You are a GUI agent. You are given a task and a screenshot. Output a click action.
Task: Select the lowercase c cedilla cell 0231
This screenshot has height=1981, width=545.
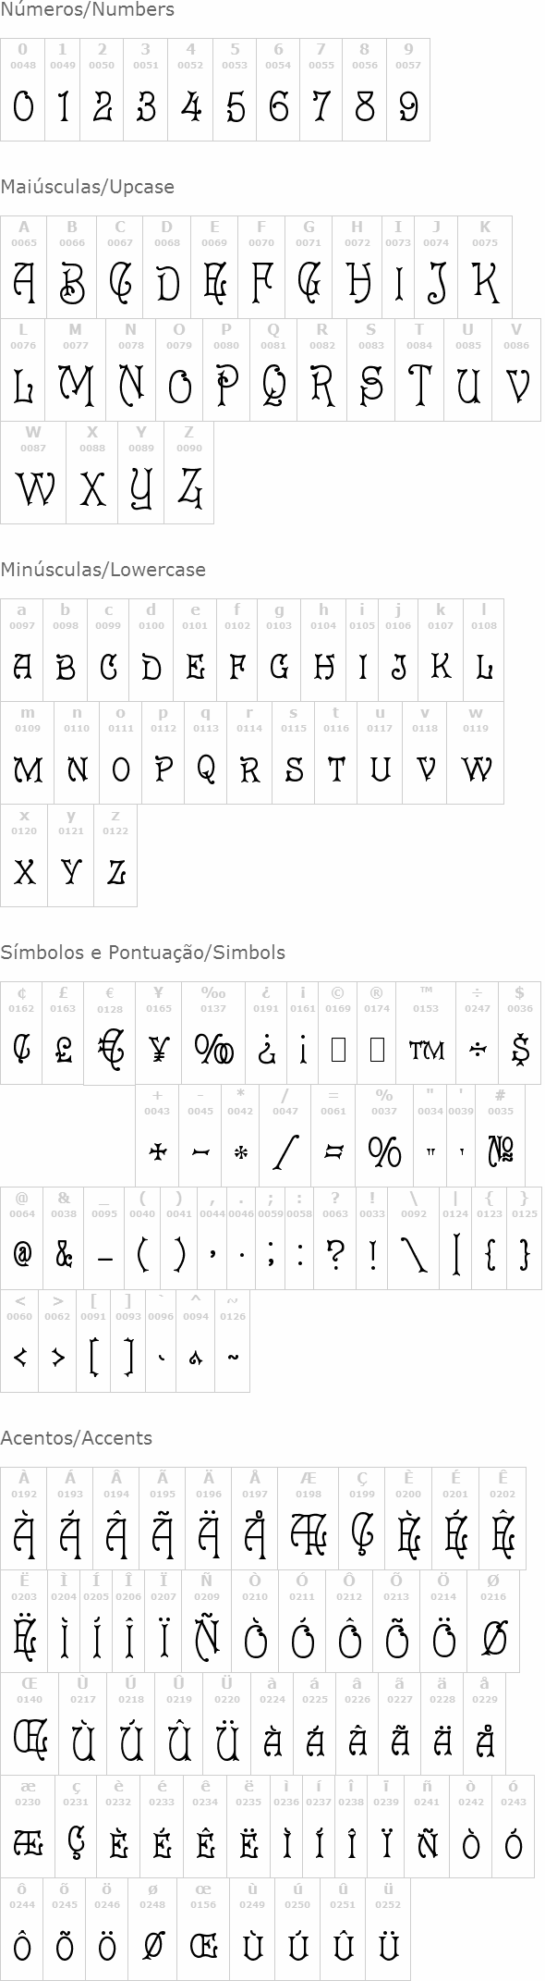click(76, 1827)
